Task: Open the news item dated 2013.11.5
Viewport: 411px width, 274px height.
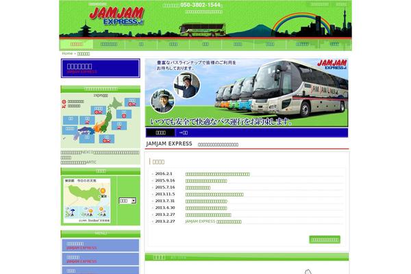Action: click(x=214, y=195)
